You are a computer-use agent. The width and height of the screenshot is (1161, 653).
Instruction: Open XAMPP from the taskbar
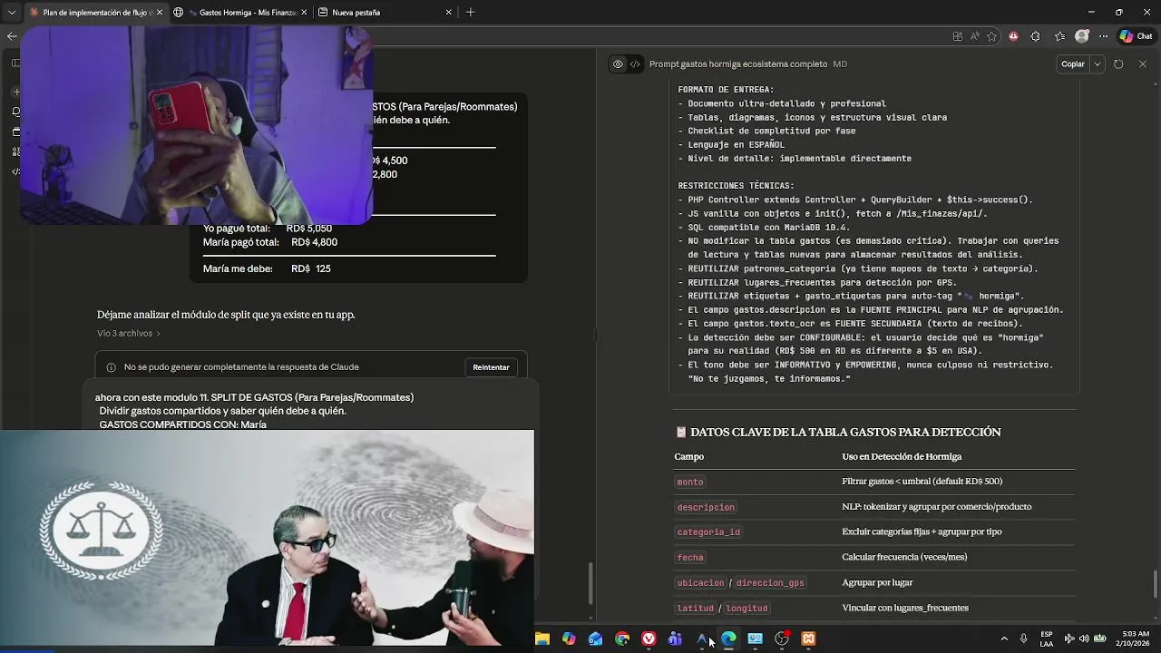coord(808,639)
